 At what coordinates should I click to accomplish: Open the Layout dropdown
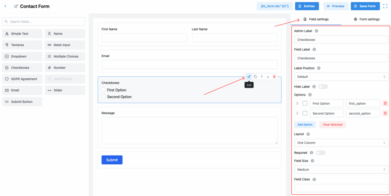(x=341, y=143)
